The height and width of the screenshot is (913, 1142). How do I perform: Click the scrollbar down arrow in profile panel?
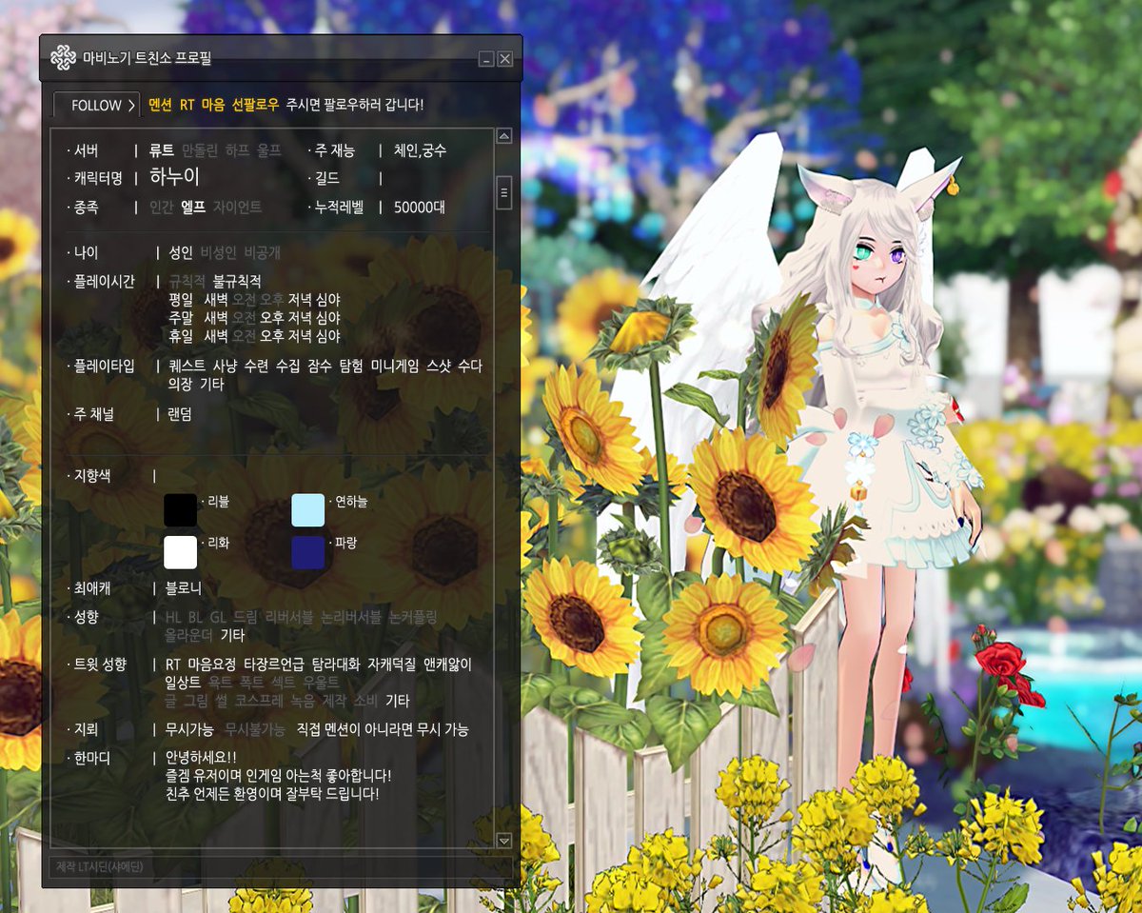point(504,841)
